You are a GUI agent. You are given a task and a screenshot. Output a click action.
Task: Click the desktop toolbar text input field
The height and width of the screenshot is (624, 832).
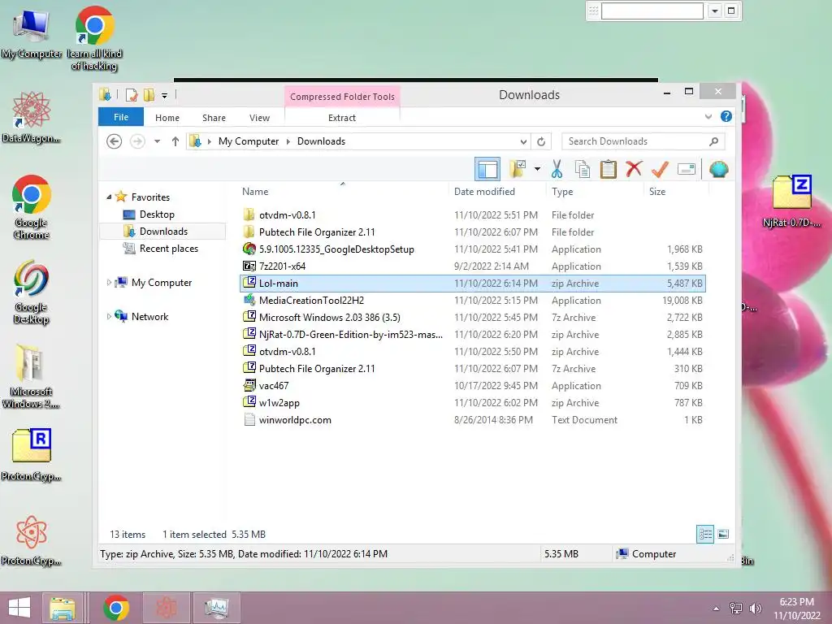tap(652, 11)
